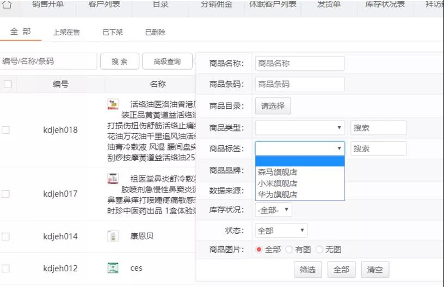Expand the 商品类型 dropdown
This screenshot has width=444, height=287.
[300, 128]
